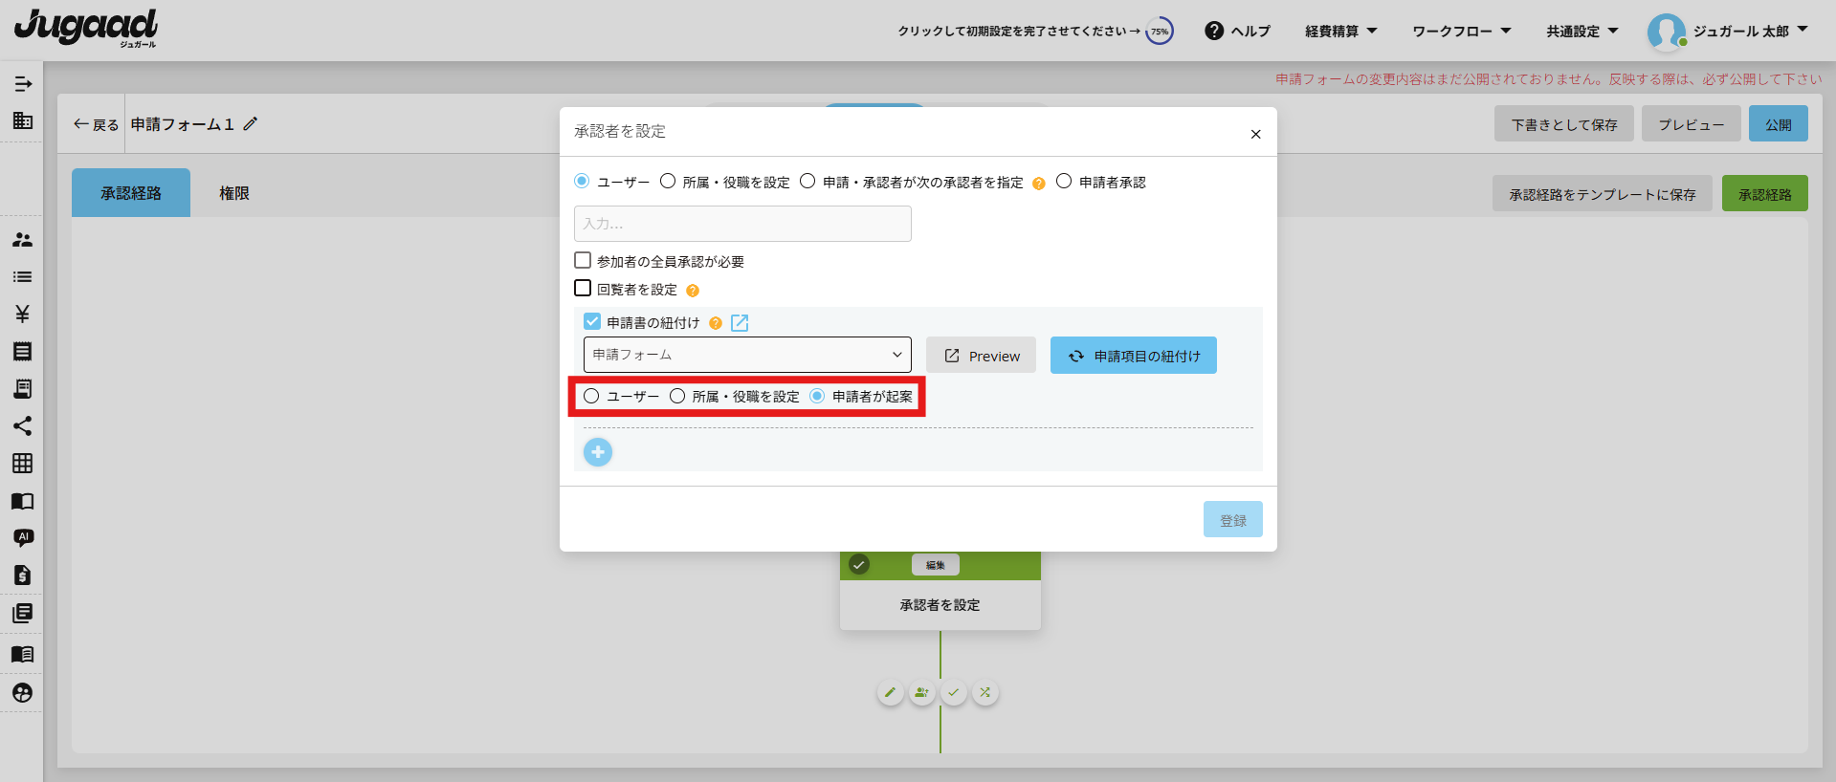This screenshot has height=782, width=1836.
Task: Click the approver user input field
Action: [742, 224]
